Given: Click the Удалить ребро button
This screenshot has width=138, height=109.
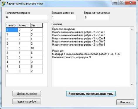Looking at the screenshot, I should point(27,101).
